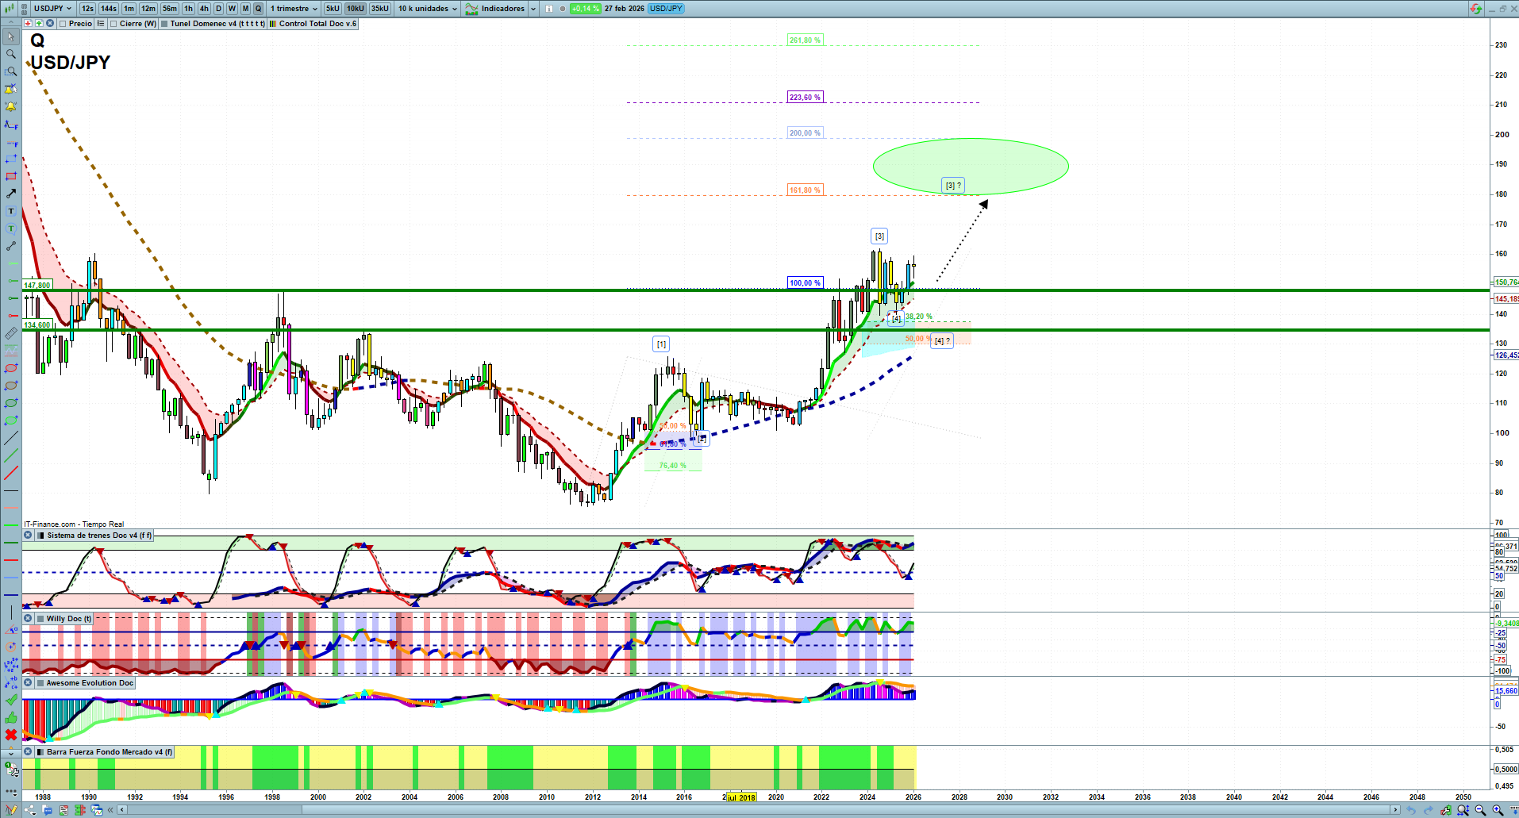
Task: Toggle Control Total Doc v.6 color box
Action: pos(273,24)
